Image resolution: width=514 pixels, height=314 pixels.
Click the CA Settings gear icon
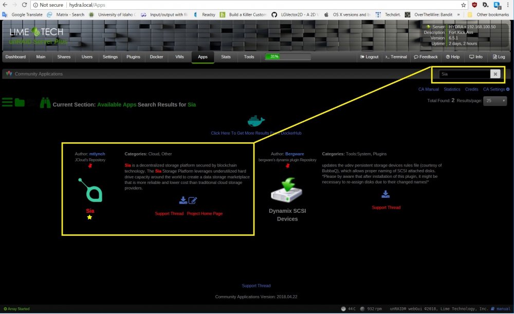508,89
